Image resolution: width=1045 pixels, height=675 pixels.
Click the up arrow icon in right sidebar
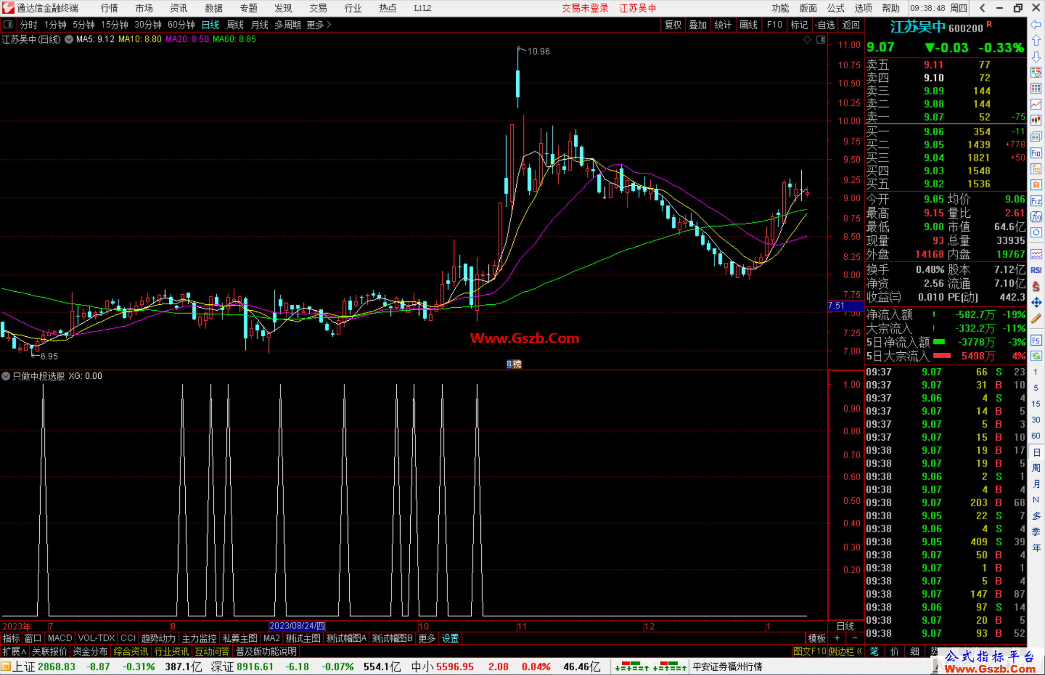tap(1036, 40)
